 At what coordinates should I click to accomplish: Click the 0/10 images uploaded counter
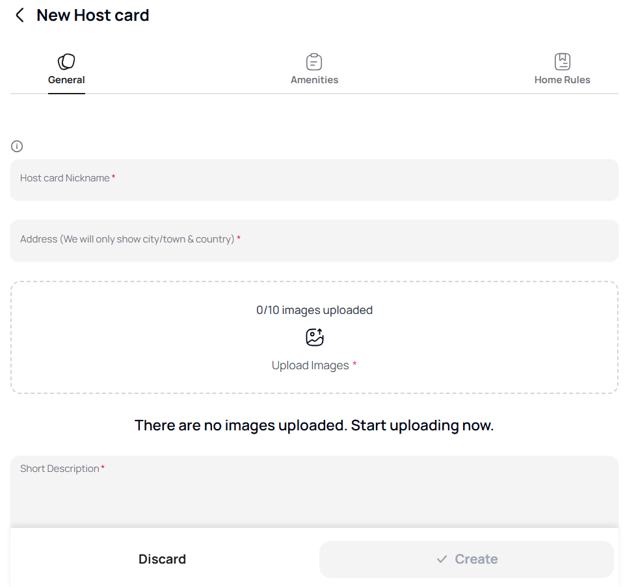tap(314, 310)
